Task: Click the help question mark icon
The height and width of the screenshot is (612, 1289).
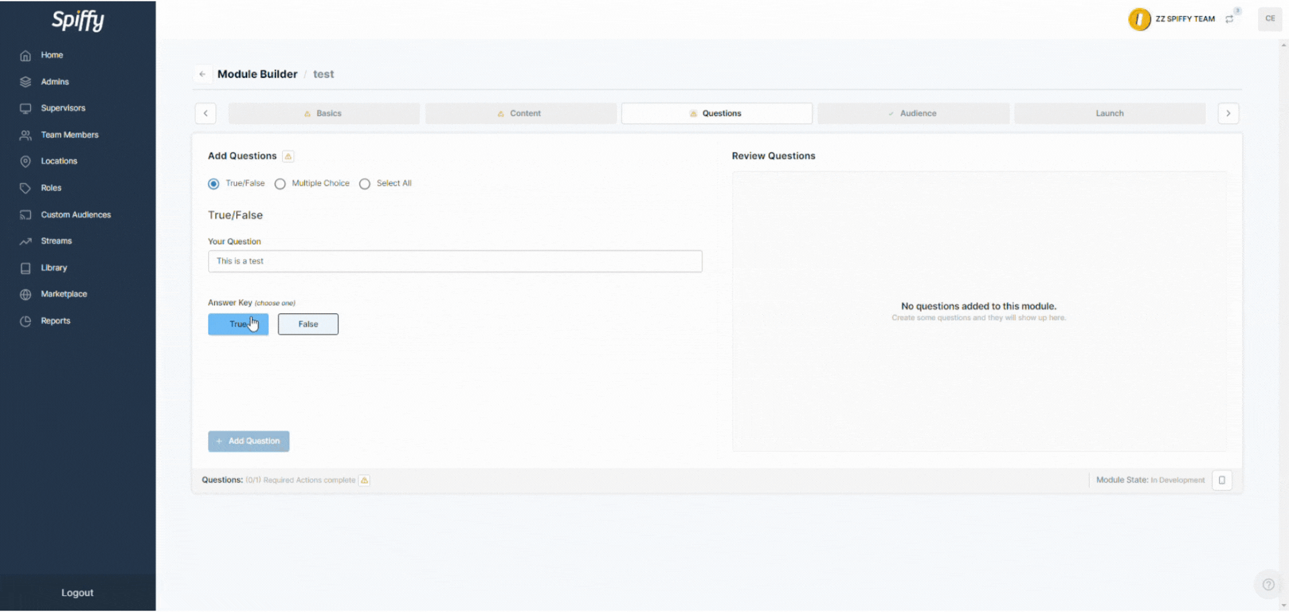Action: 1268,584
